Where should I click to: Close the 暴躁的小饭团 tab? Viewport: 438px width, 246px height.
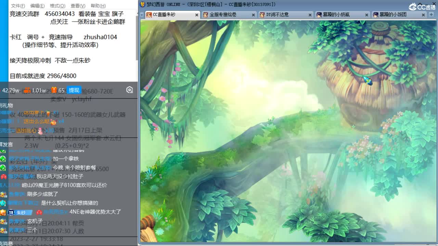coord(423,15)
